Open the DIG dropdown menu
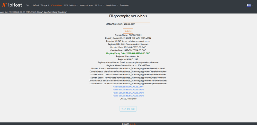This screenshot has width=257, height=125. click(28, 5)
